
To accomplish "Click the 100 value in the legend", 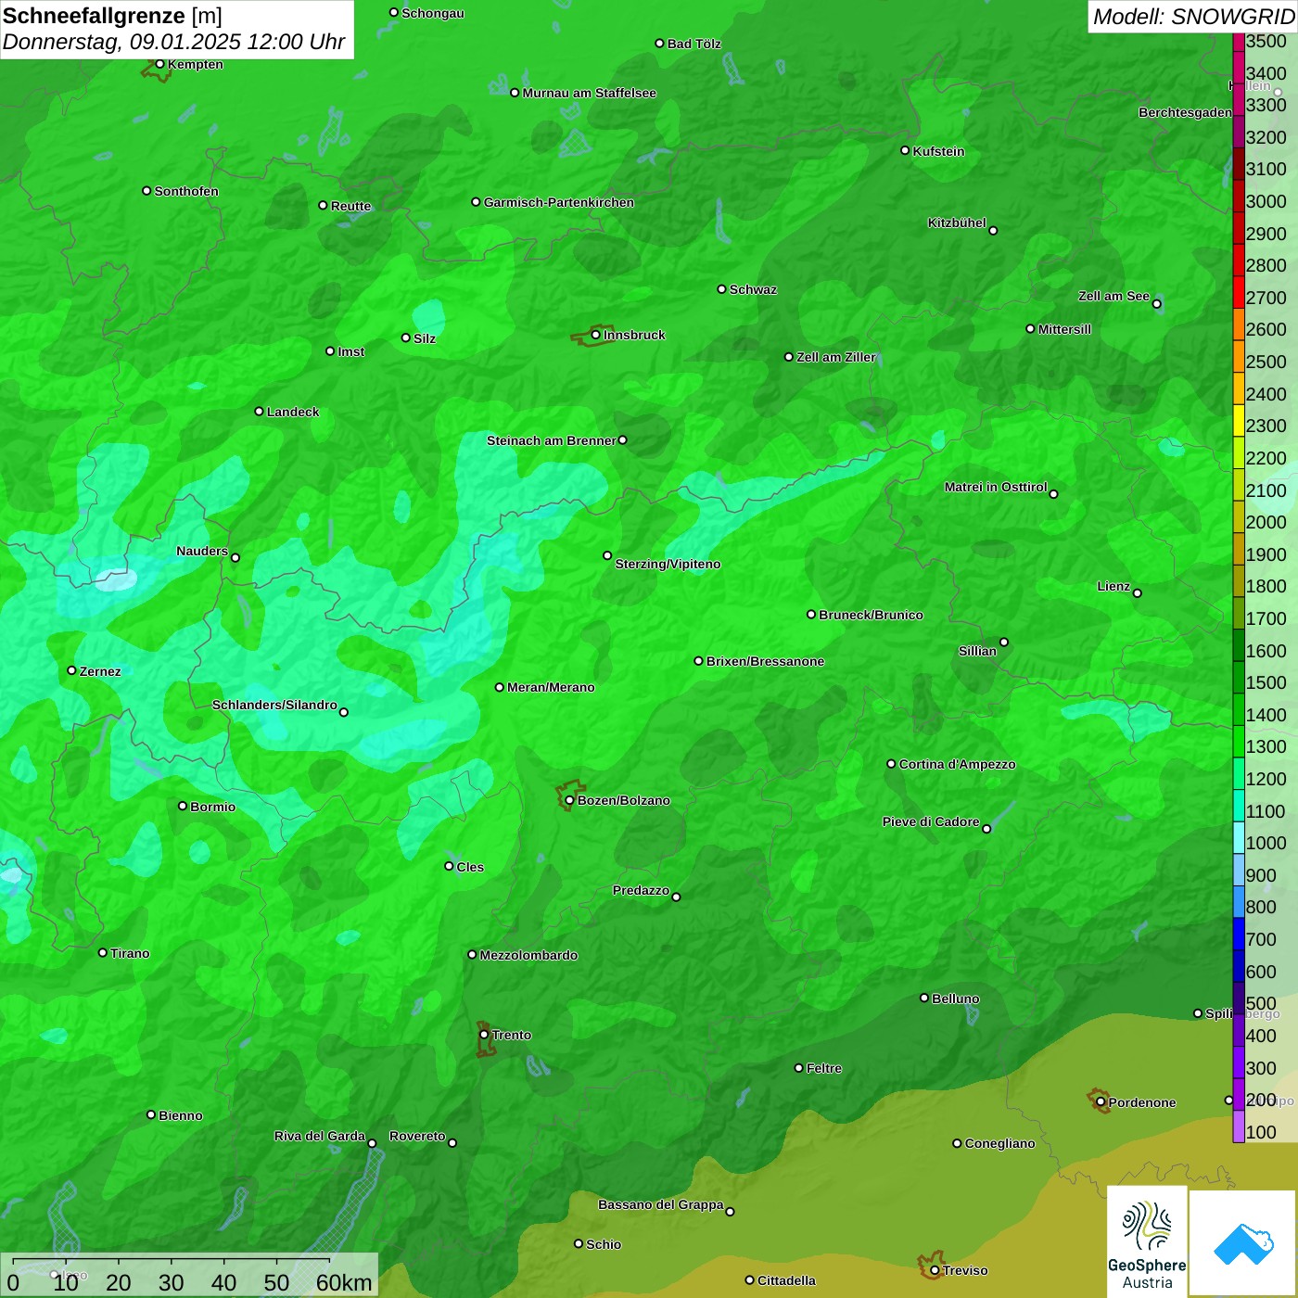I will click(1261, 1132).
